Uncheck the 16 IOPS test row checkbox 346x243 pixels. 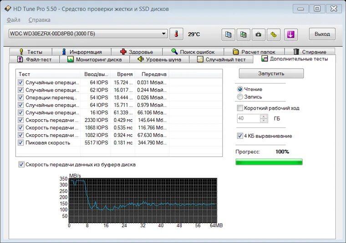(20, 112)
